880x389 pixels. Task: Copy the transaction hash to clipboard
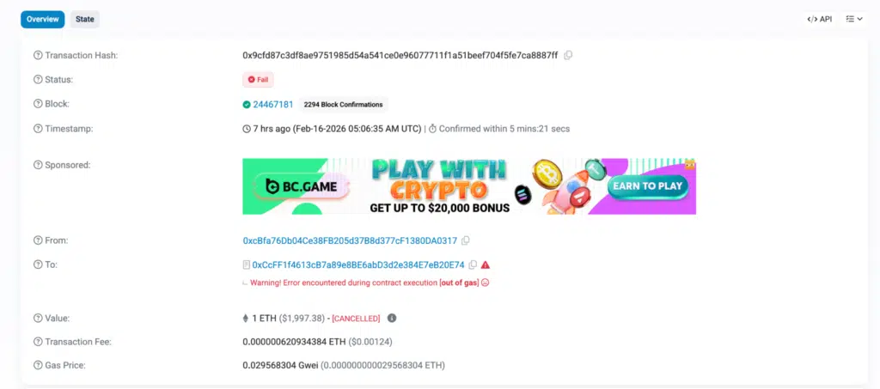click(x=568, y=56)
